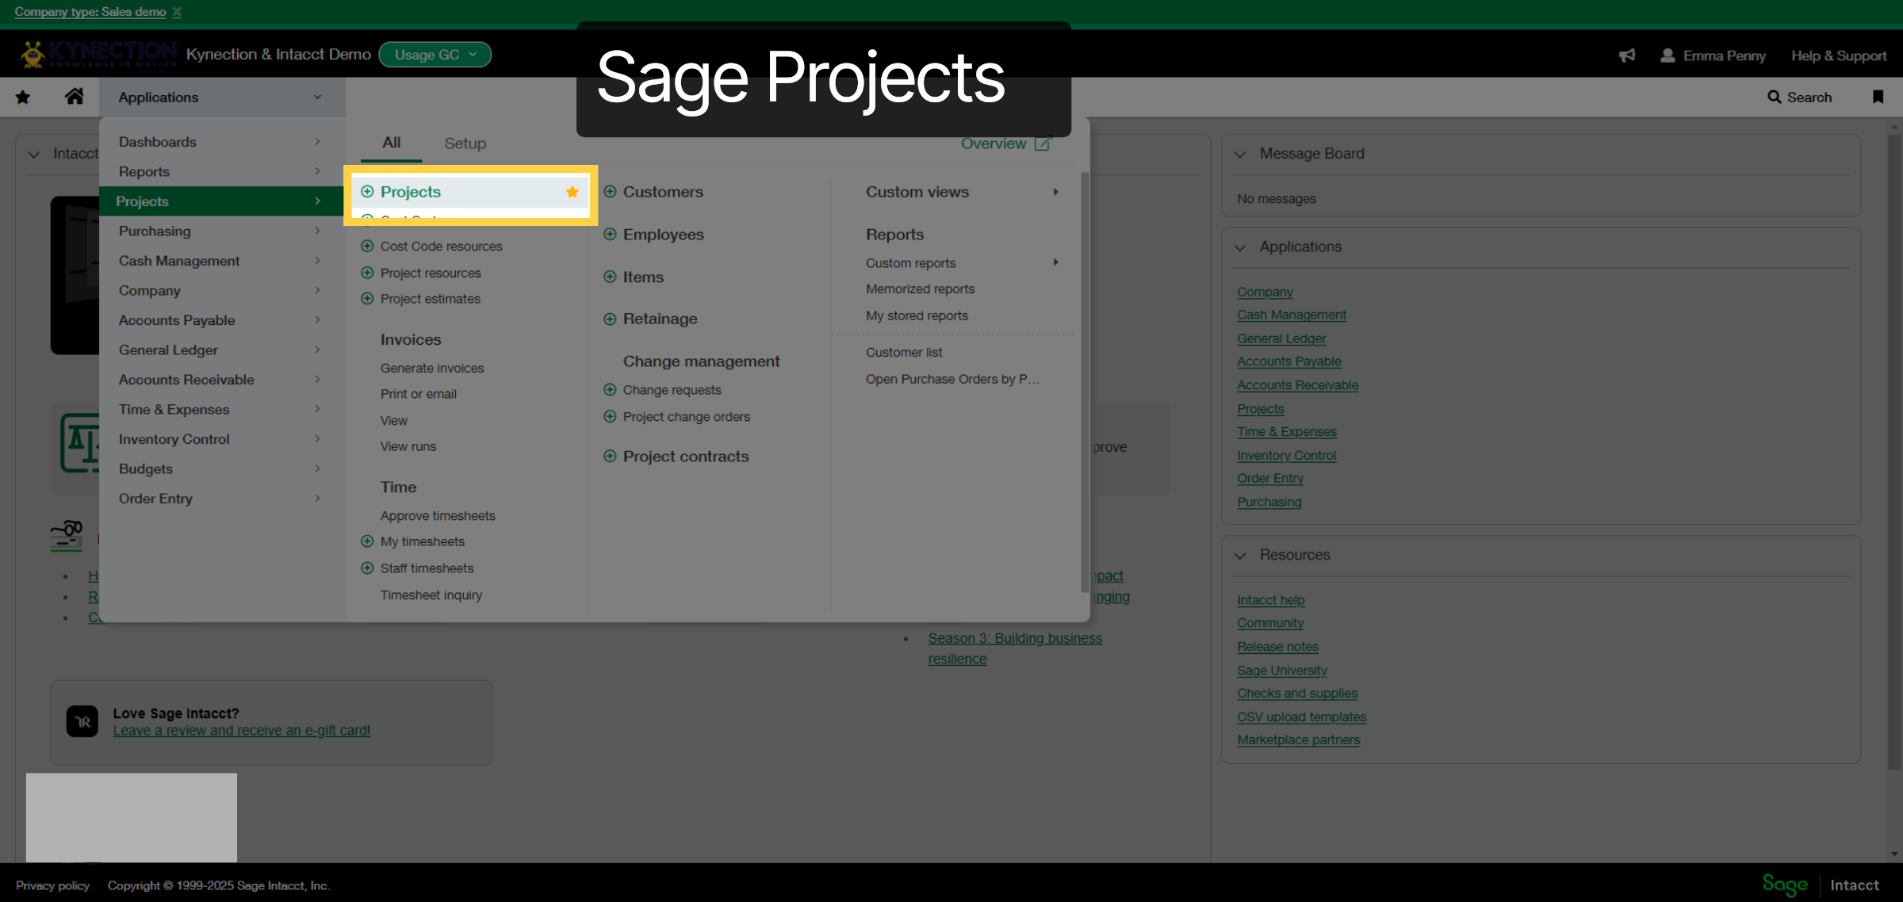Click plus icon beside Project change orders
Viewport: 1903px width, 902px height.
click(x=610, y=416)
